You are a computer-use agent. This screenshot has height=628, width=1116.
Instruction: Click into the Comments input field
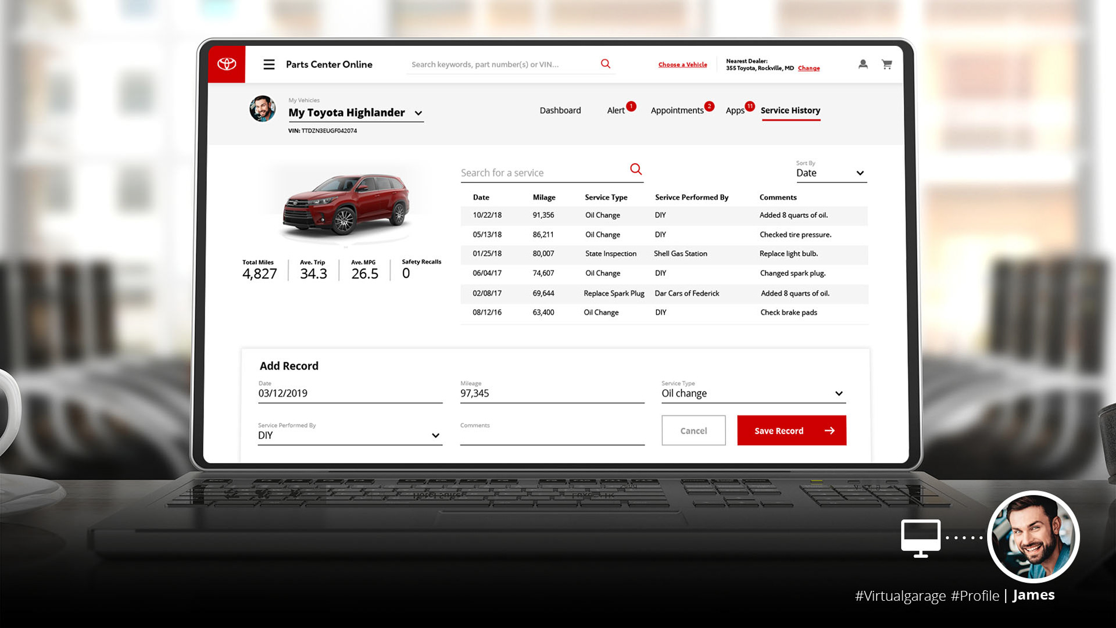click(x=552, y=436)
